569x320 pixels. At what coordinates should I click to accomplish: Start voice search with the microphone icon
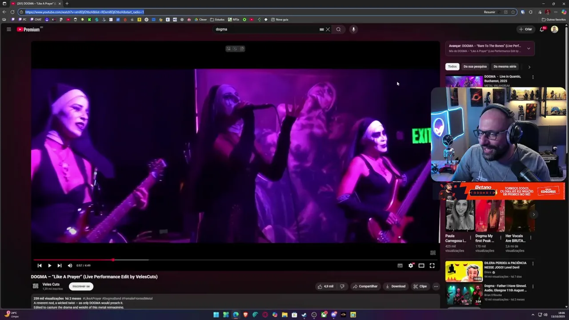[x=353, y=29]
